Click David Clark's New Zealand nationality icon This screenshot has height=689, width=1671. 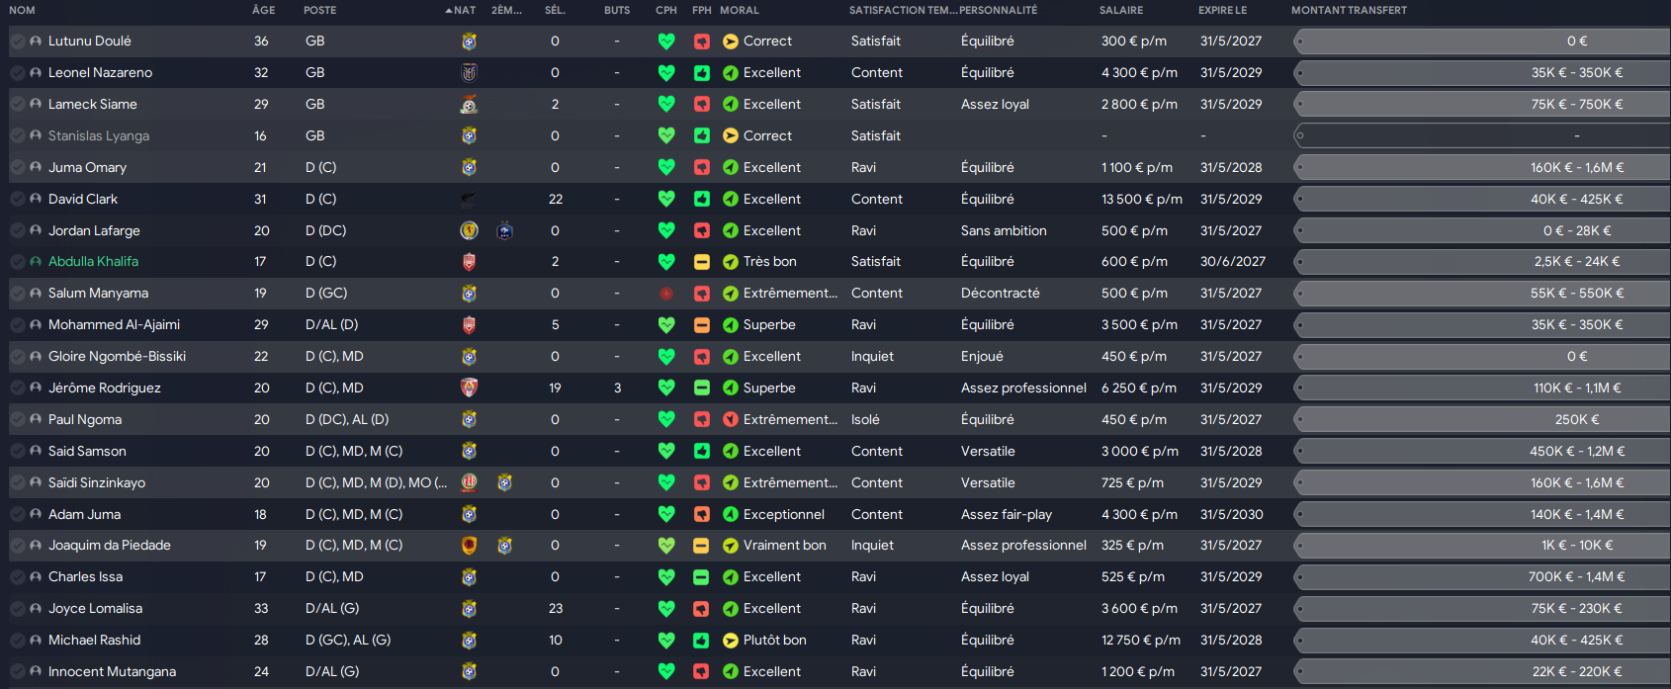point(469,199)
